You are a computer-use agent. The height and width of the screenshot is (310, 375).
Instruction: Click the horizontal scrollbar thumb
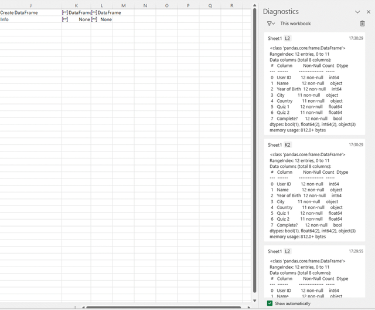click(x=163, y=307)
